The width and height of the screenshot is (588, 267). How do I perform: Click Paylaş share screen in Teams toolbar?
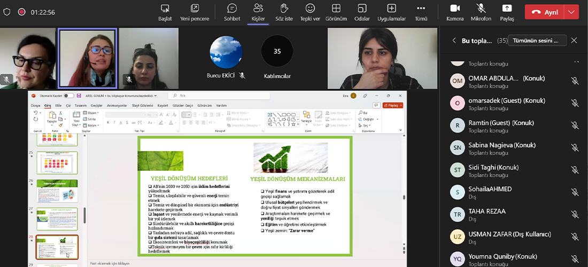point(507,12)
